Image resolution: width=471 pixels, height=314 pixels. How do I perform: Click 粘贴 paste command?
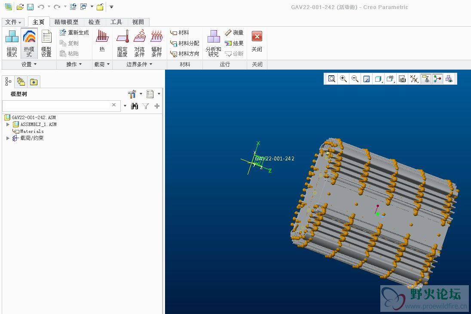point(69,53)
